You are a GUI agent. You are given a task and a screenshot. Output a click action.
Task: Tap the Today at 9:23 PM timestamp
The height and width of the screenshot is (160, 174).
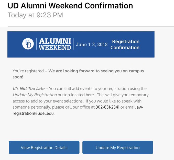(35, 15)
